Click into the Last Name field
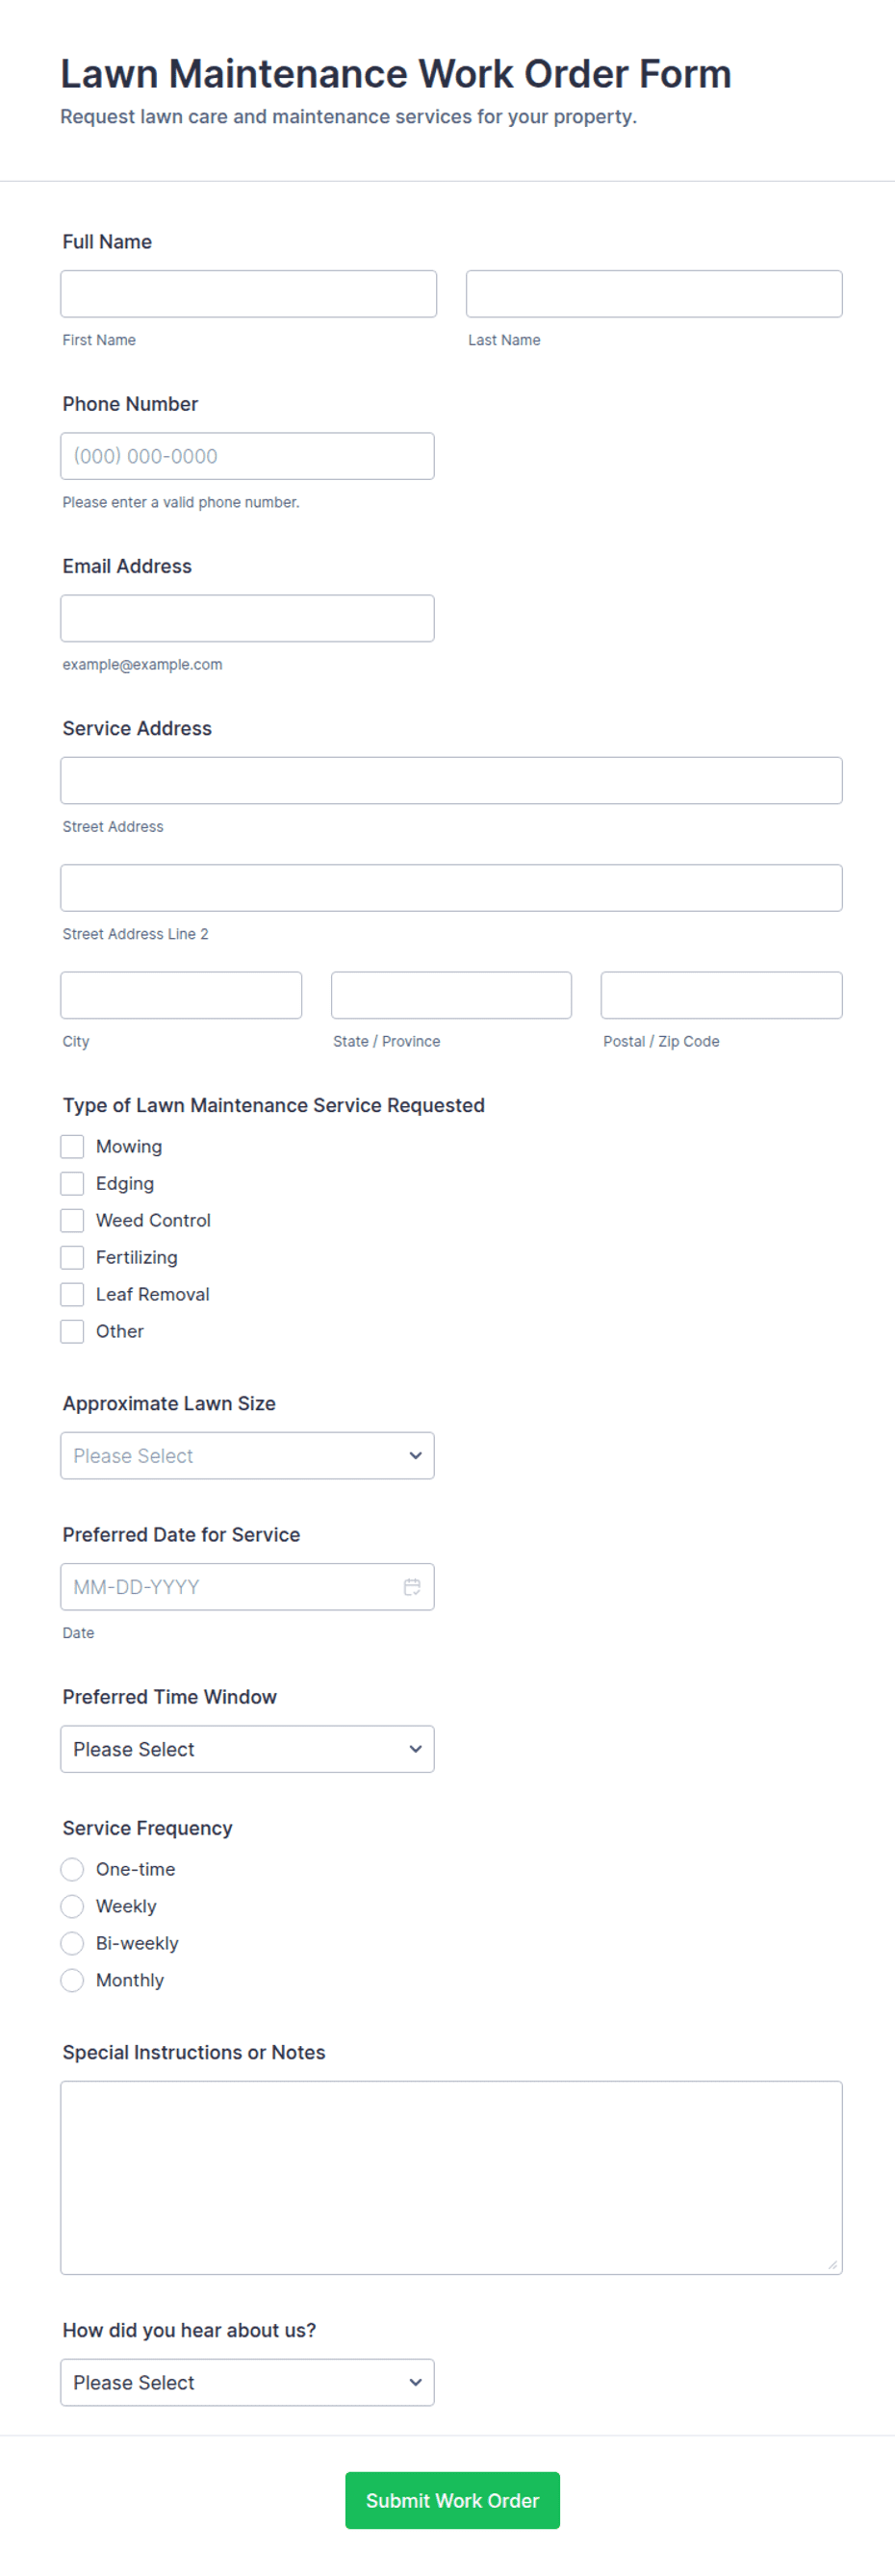 click(654, 294)
